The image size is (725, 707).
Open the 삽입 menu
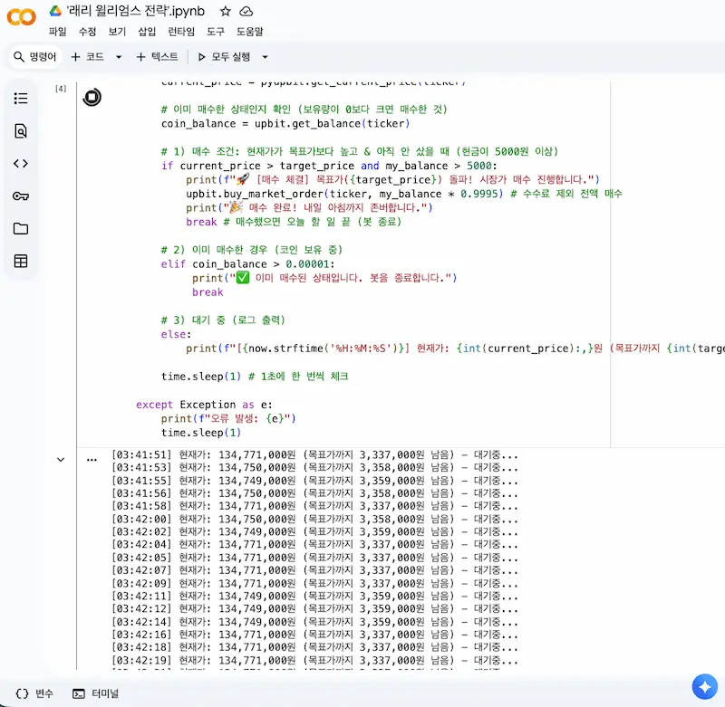tap(147, 32)
